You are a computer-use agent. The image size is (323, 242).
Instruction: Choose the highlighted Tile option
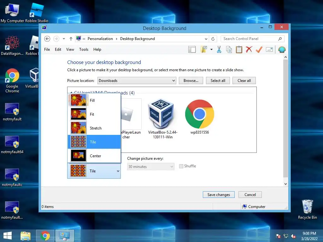[94, 142]
